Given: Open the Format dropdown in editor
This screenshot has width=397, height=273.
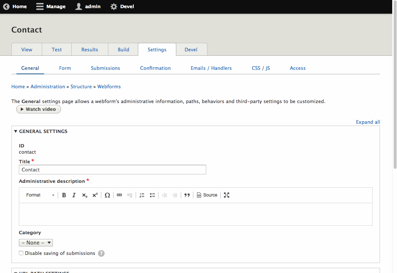Looking at the screenshot, I should (x=40, y=195).
